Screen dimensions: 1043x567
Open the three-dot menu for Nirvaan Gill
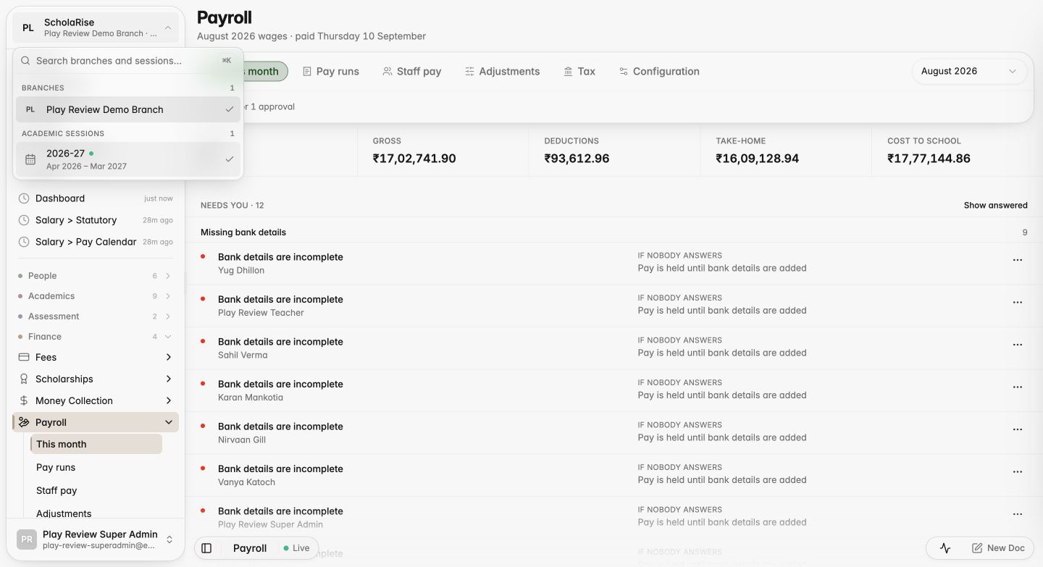point(1018,429)
